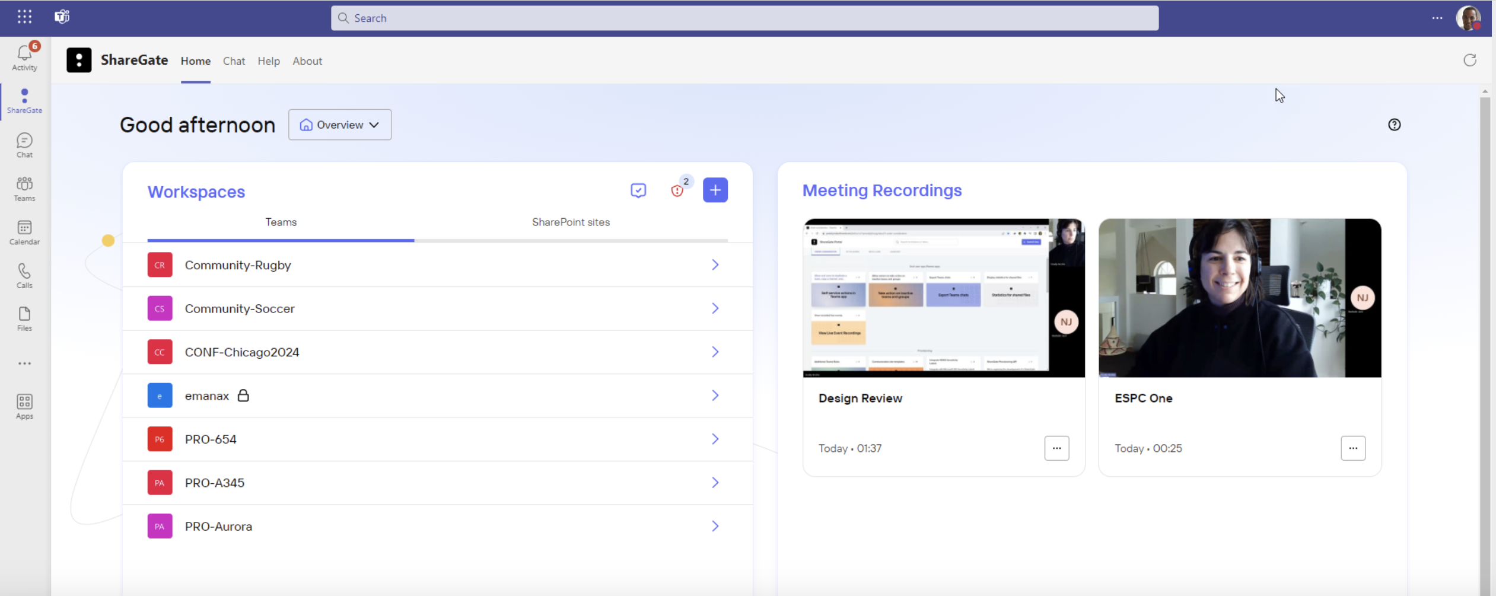Screen dimensions: 1496x596
Task: Reload the ShareGate tab with refresh icon
Action: tap(1469, 60)
